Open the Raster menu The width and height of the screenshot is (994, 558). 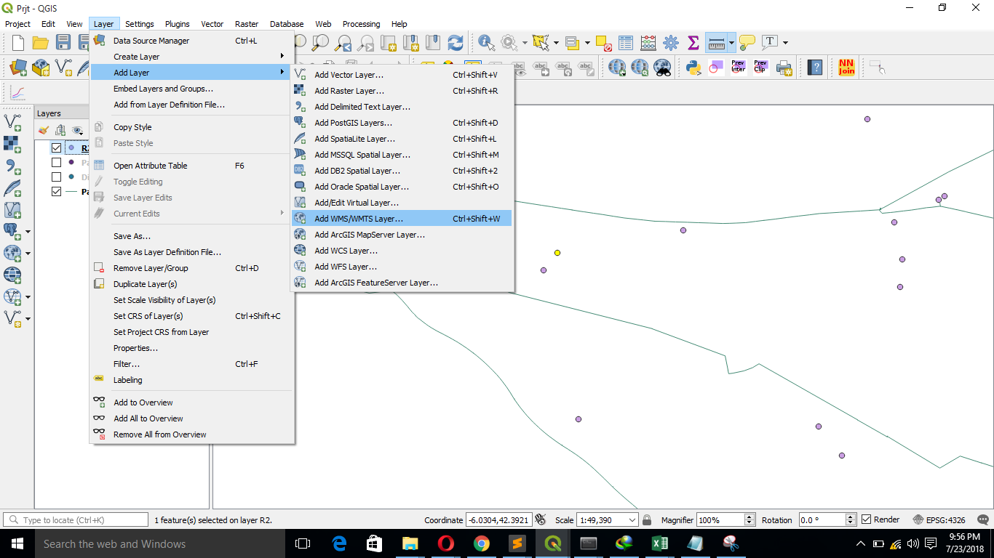click(x=247, y=23)
